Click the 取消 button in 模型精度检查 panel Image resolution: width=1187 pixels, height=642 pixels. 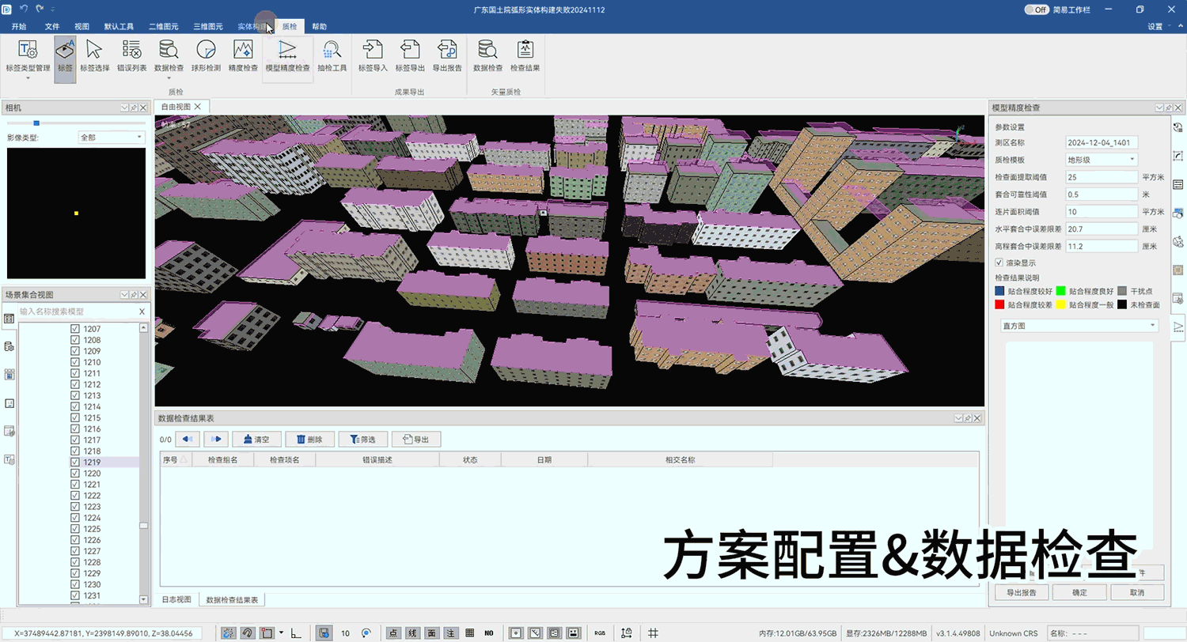pyautogui.click(x=1137, y=592)
